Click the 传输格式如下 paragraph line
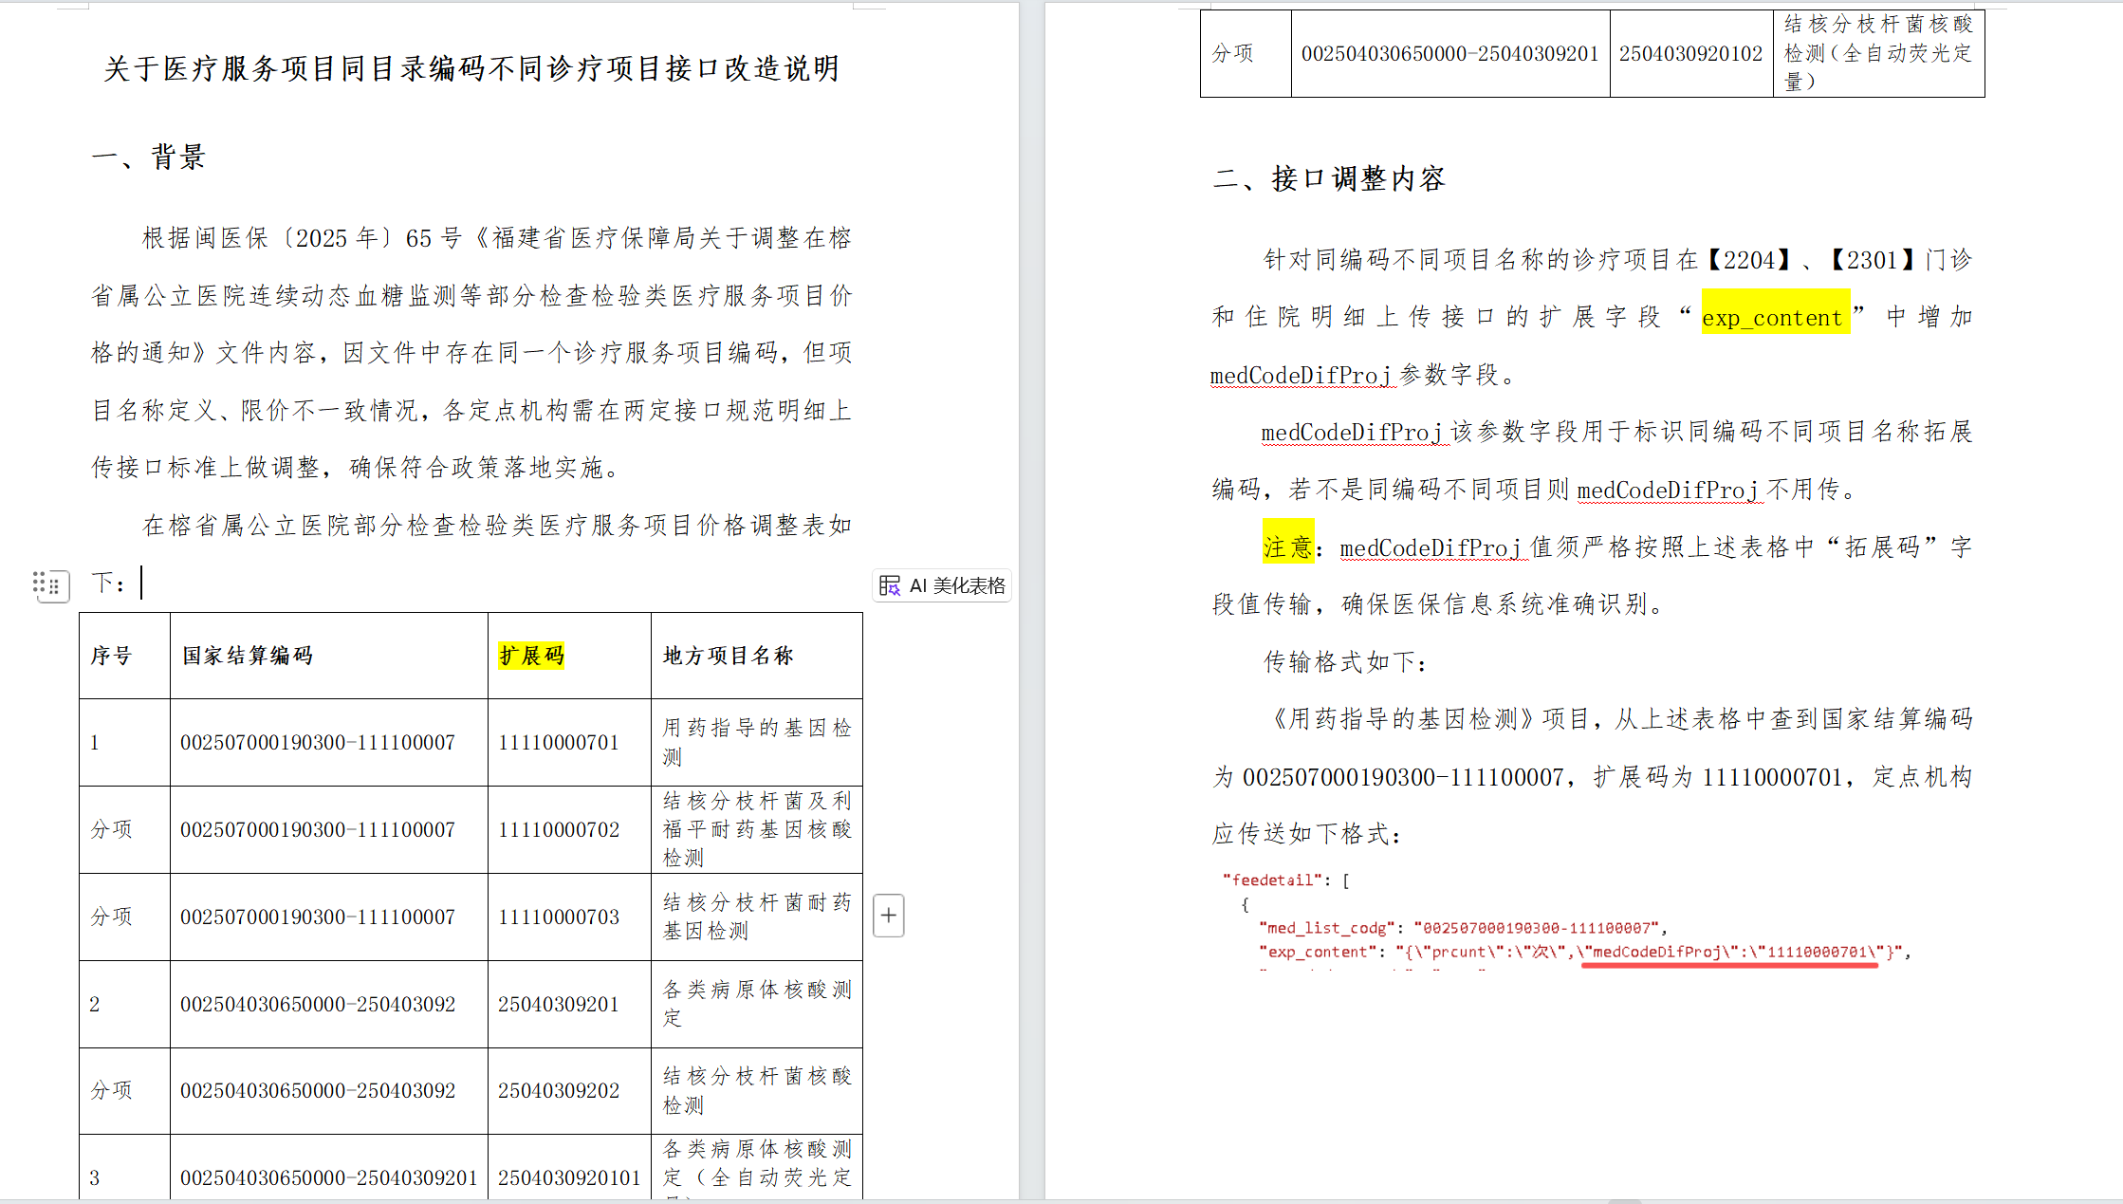2123x1204 pixels. tap(1345, 662)
